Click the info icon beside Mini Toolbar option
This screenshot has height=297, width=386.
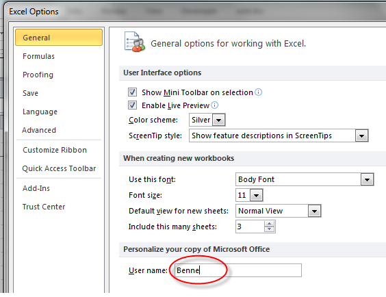(x=258, y=92)
